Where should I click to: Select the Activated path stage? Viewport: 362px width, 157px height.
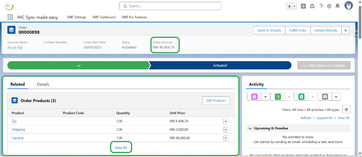point(220,65)
